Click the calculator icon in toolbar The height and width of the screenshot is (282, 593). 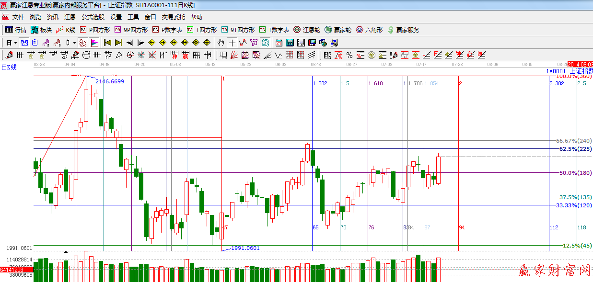(290, 43)
